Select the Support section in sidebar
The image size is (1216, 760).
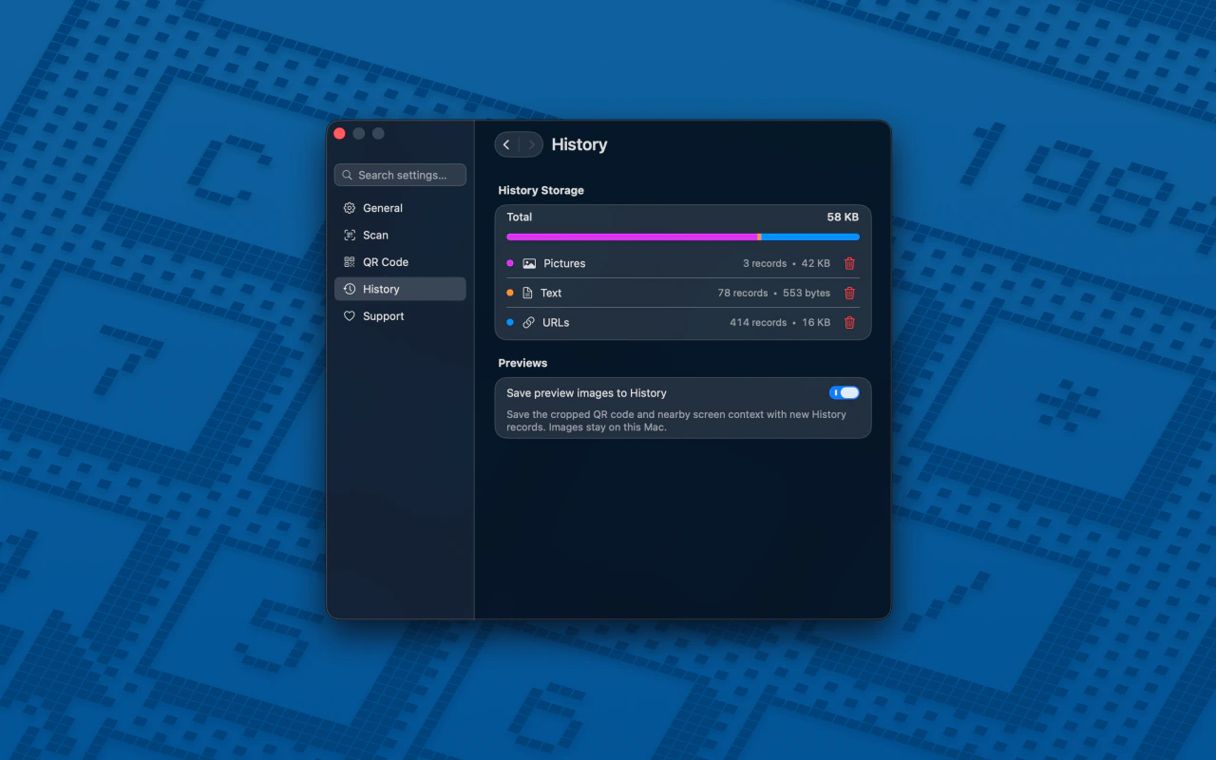pyautogui.click(x=400, y=316)
